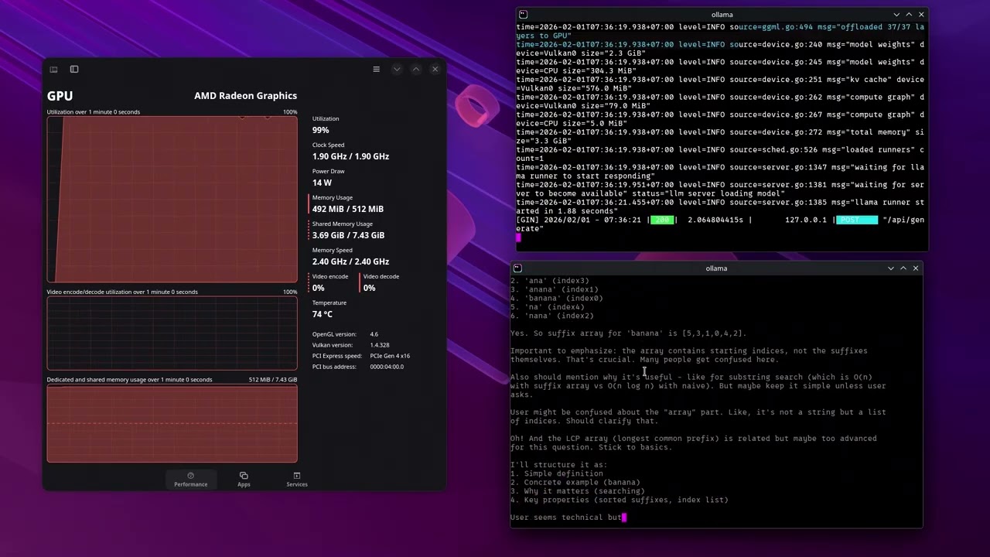Open hamburger menu in system monitor window
Screen dimensions: 990x557
pos(377,70)
